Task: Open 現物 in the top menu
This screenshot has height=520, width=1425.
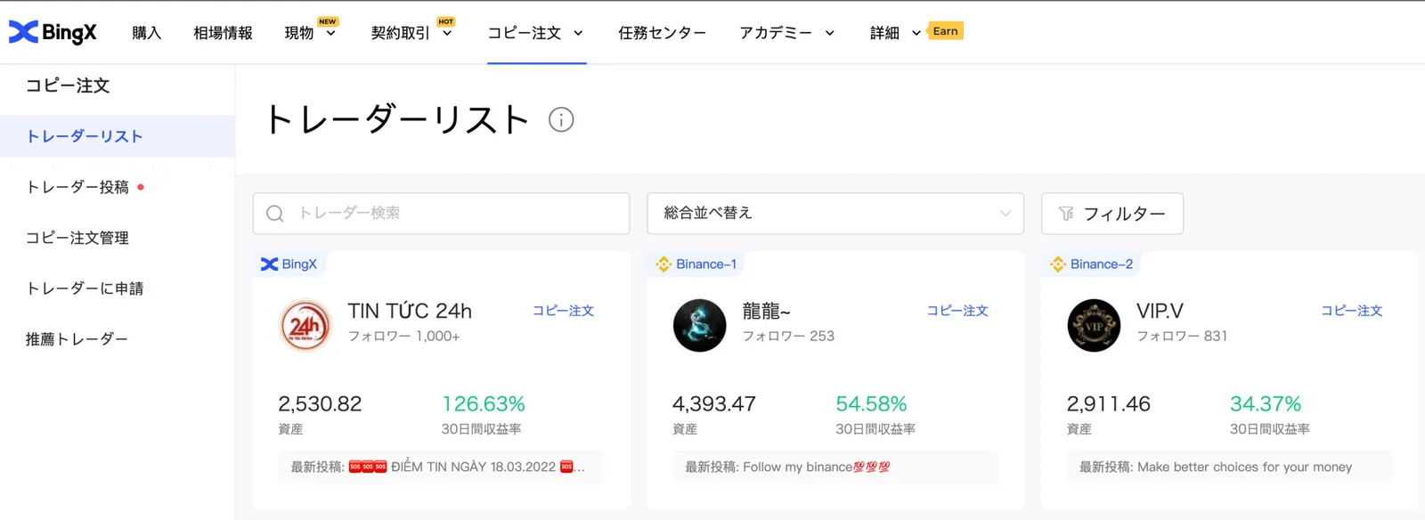Action: coord(299,33)
